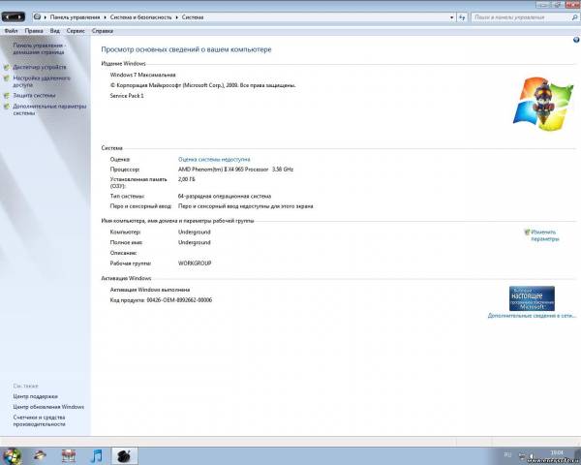This screenshot has width=581, height=465.
Task: Go to Панель управления breadcrumb
Action: [x=75, y=17]
